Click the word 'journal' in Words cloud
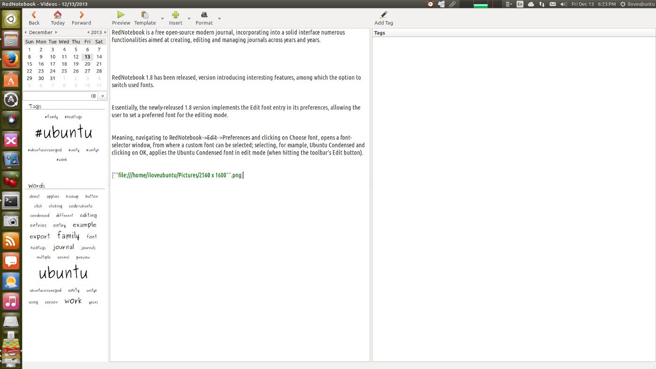This screenshot has width=656, height=369. pyautogui.click(x=63, y=247)
